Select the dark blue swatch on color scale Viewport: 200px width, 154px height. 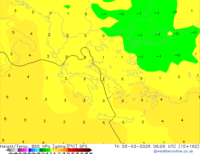(30, 150)
